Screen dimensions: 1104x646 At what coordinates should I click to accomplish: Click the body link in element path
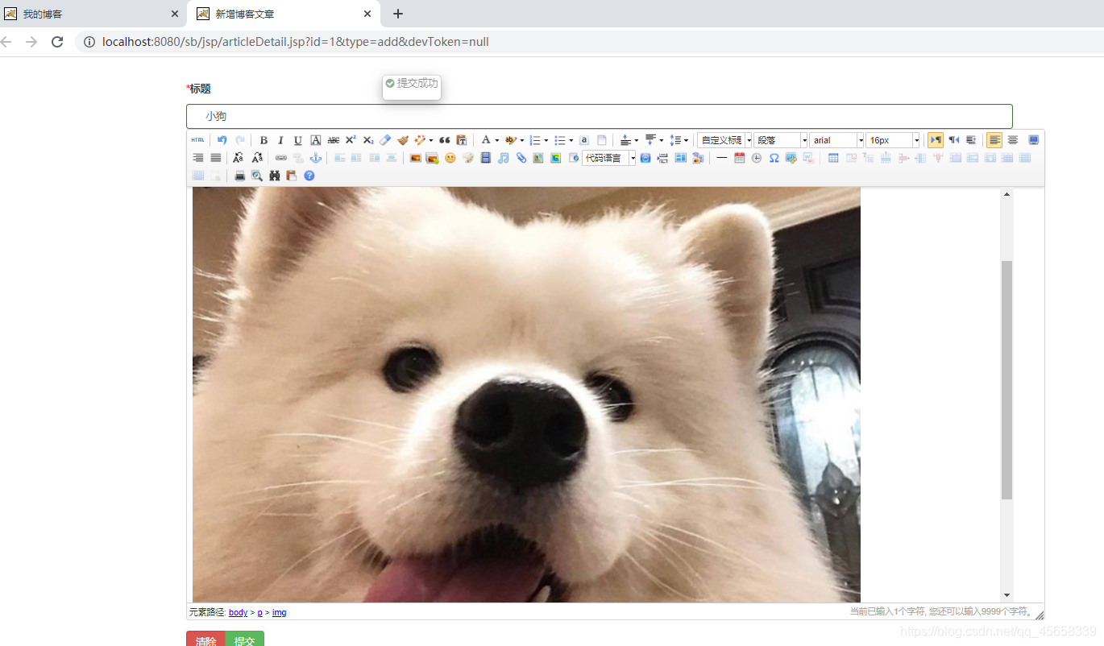pyautogui.click(x=238, y=613)
